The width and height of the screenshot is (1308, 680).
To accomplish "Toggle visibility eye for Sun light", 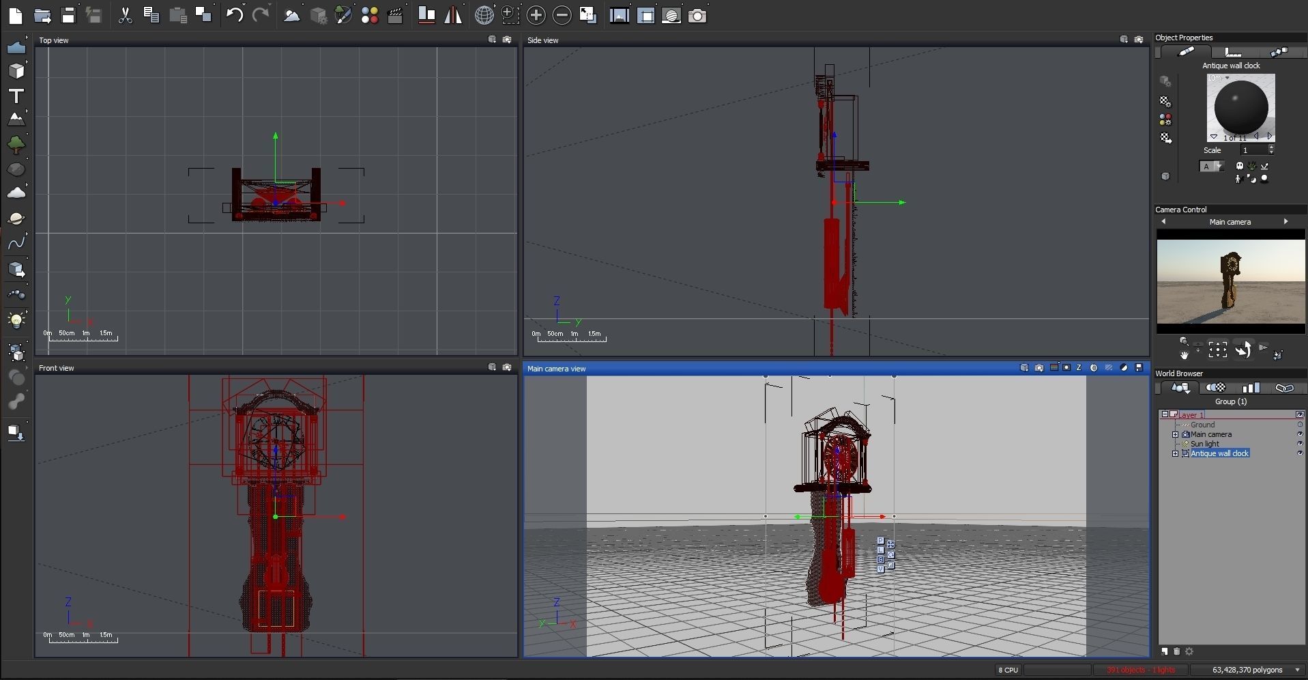I will pos(1300,444).
